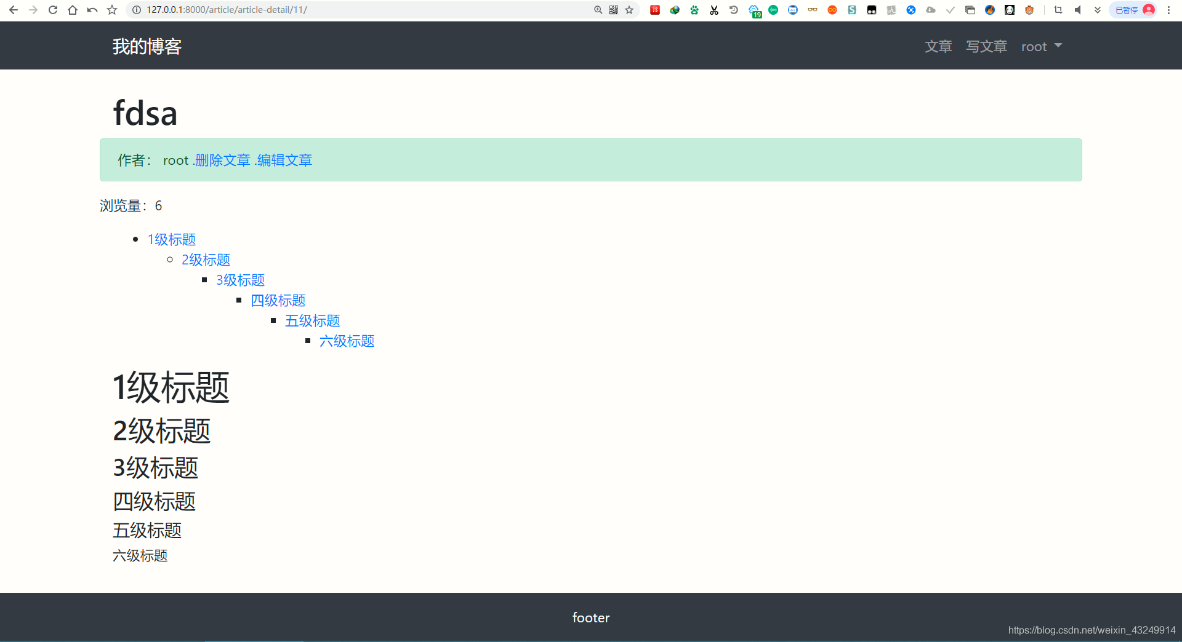This screenshot has height=642, width=1182.
Task: Click the 编辑文章 link
Action: click(284, 160)
